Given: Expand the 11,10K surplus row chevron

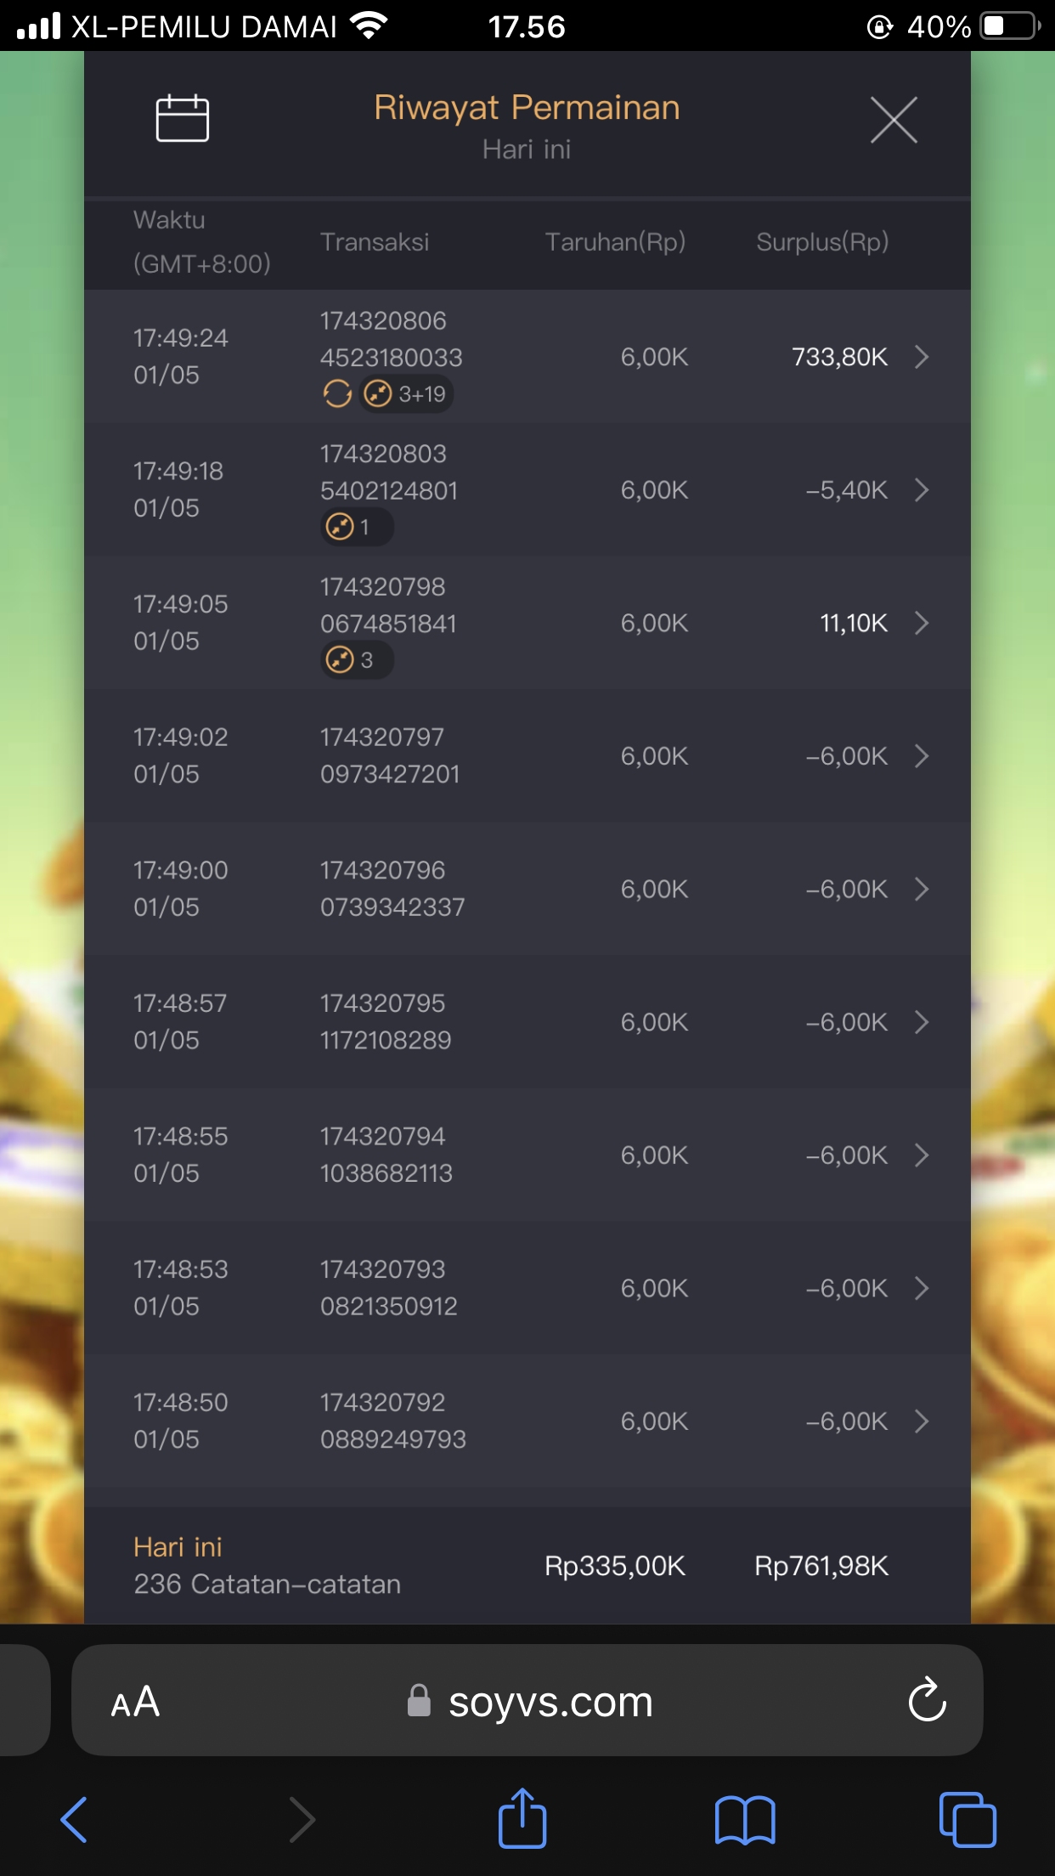Looking at the screenshot, I should coord(922,624).
